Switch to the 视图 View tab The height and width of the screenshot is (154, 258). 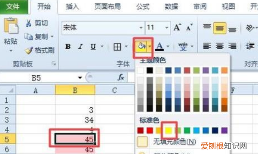[x=228, y=7]
